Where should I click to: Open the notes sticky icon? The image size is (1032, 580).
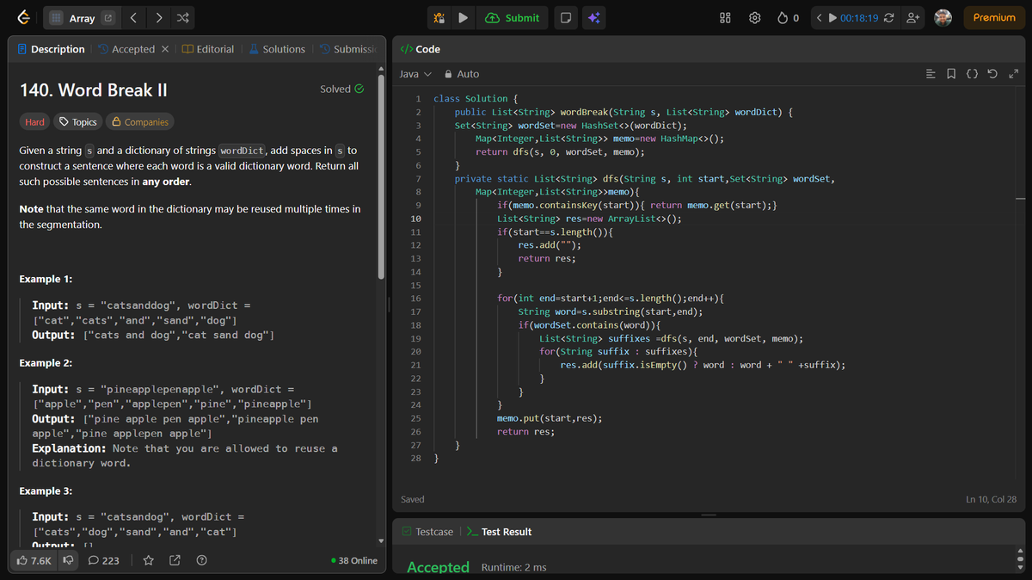565,18
